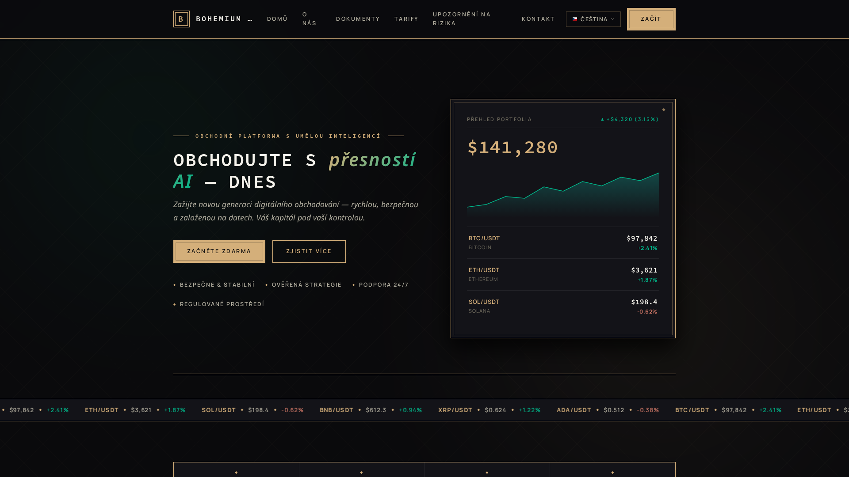
Task: Select the SOL/USDT Solana row in portfolio
Action: point(563,306)
